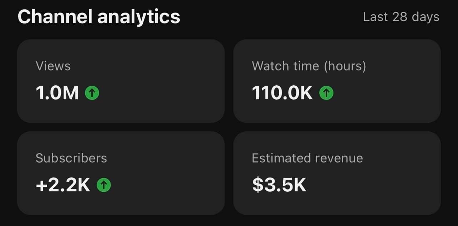Open the Last 28 days period selector
The height and width of the screenshot is (226, 458).
(401, 17)
